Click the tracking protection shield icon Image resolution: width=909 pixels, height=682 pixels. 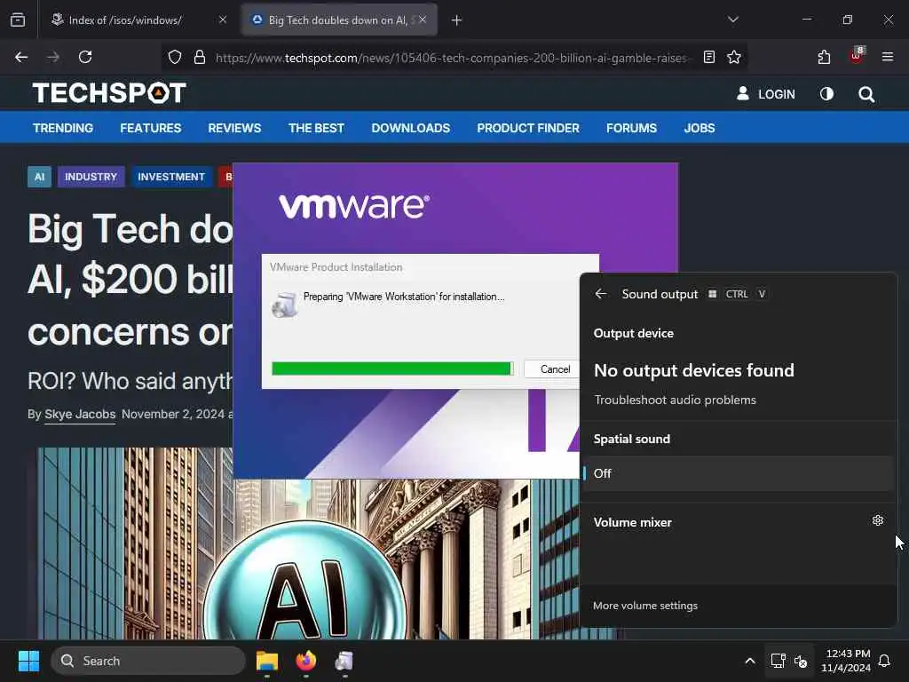pos(175,57)
